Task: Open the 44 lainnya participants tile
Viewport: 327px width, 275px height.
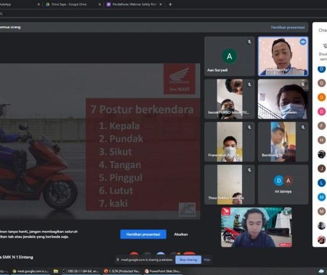Action: 283,185
